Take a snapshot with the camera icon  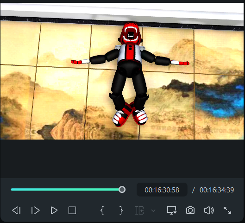point(190,210)
